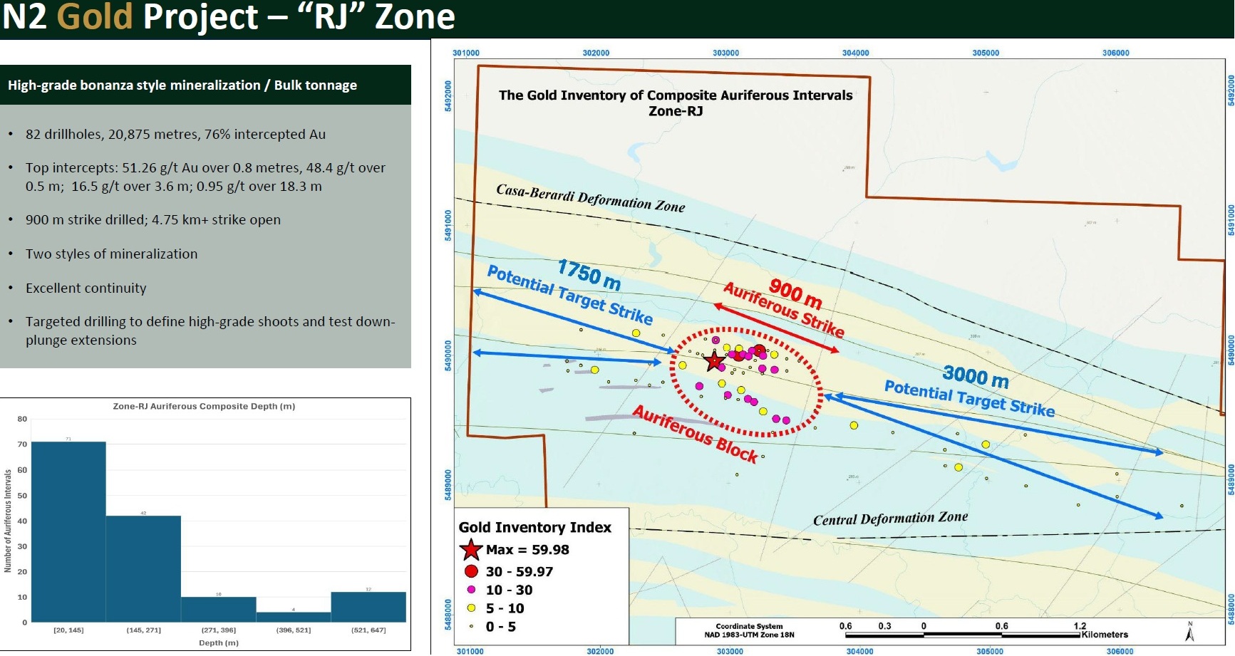Click the yellow 5 - 10 legend circle
Image resolution: width=1235 pixels, height=656 pixels.
pos(471,608)
